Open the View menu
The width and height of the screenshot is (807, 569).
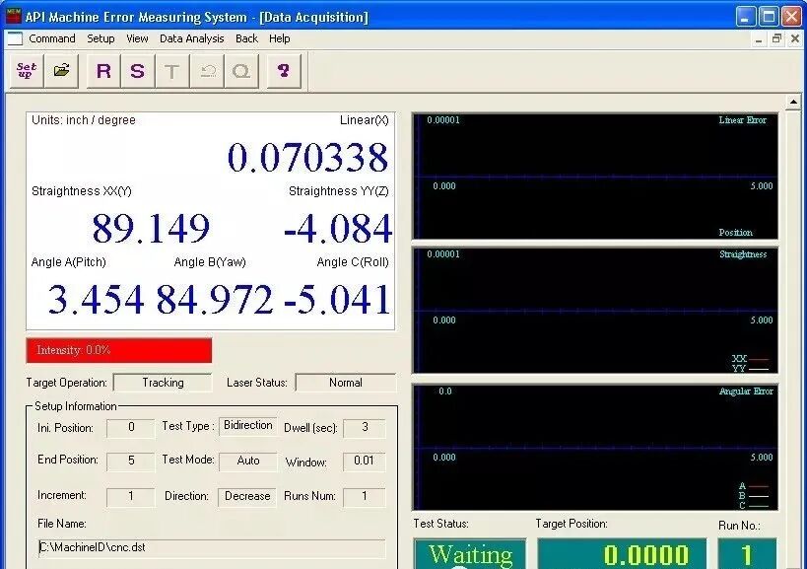tap(137, 38)
